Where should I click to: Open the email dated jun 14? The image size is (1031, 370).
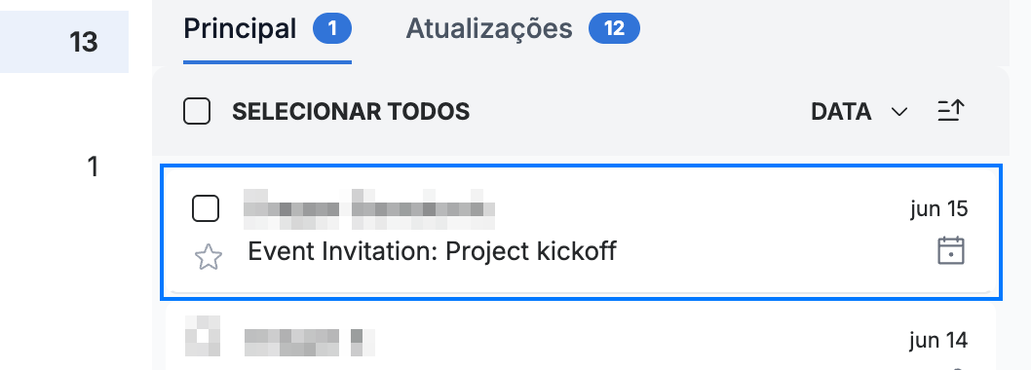[581, 338]
